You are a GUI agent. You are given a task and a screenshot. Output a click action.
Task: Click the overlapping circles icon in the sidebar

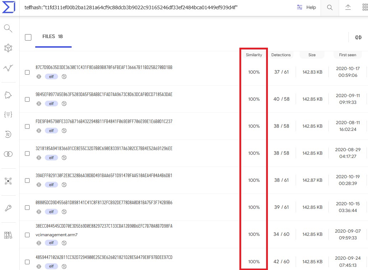point(9,154)
